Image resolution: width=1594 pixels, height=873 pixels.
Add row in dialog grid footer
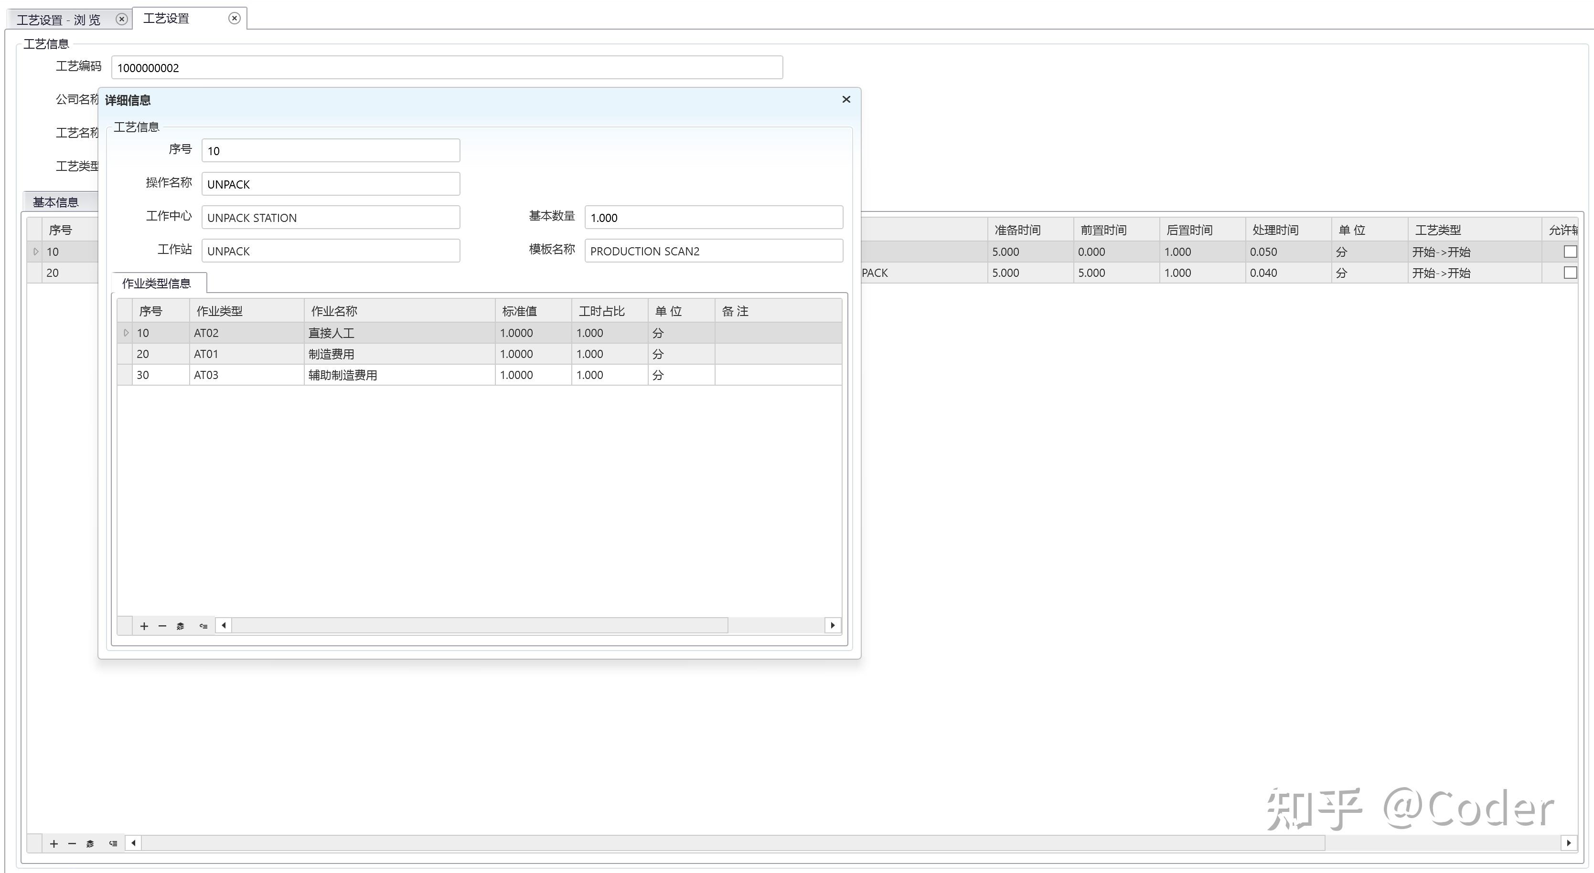click(144, 626)
